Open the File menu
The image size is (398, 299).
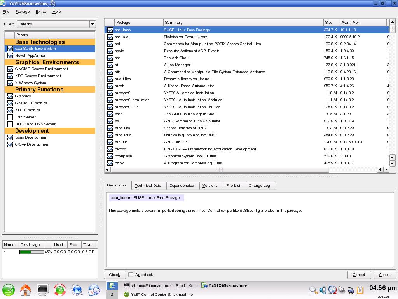6,11
